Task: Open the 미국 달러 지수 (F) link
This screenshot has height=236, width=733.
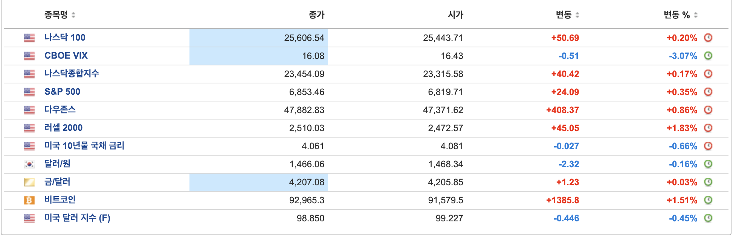Action: (x=77, y=218)
